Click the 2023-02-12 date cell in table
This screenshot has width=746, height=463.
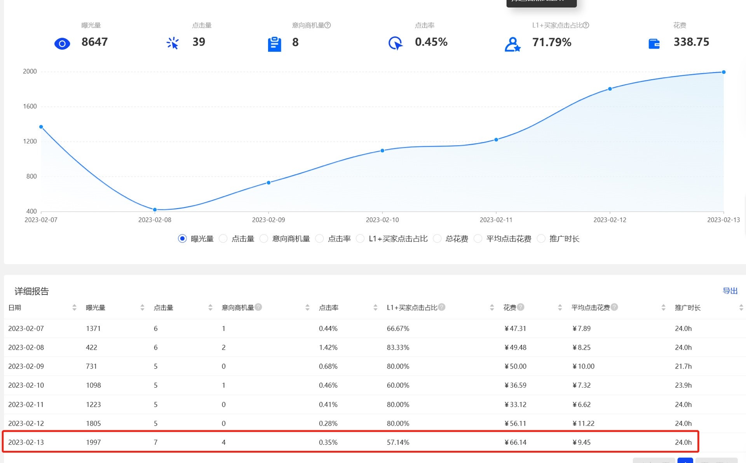coord(26,423)
